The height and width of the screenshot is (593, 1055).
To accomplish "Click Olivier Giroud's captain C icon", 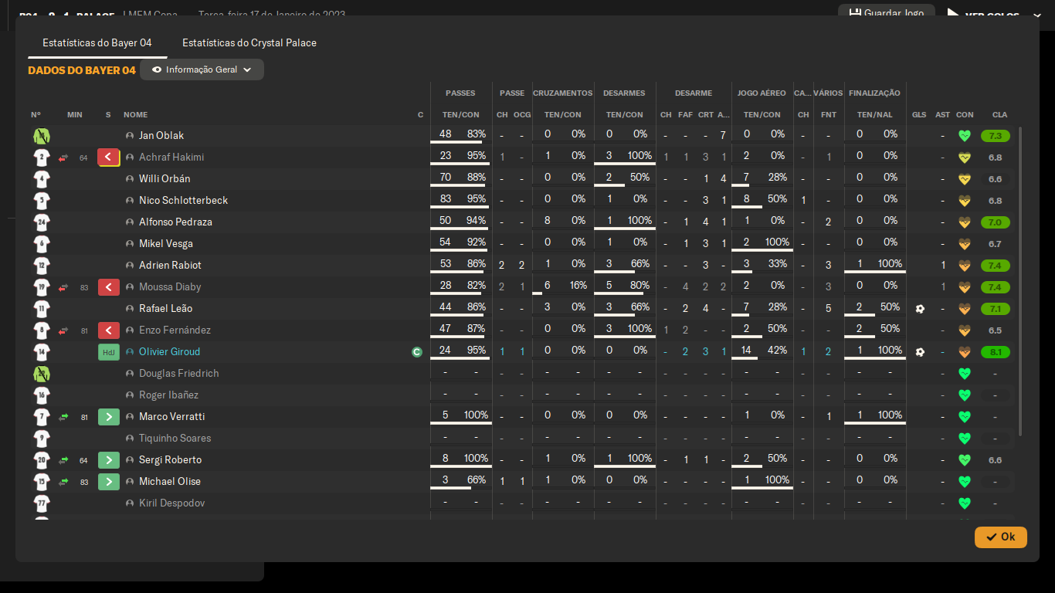I will [x=417, y=352].
